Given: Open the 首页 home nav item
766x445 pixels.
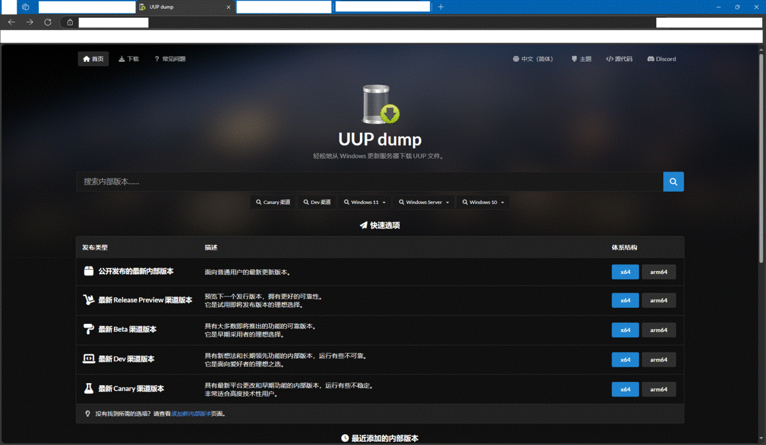Looking at the screenshot, I should [93, 59].
